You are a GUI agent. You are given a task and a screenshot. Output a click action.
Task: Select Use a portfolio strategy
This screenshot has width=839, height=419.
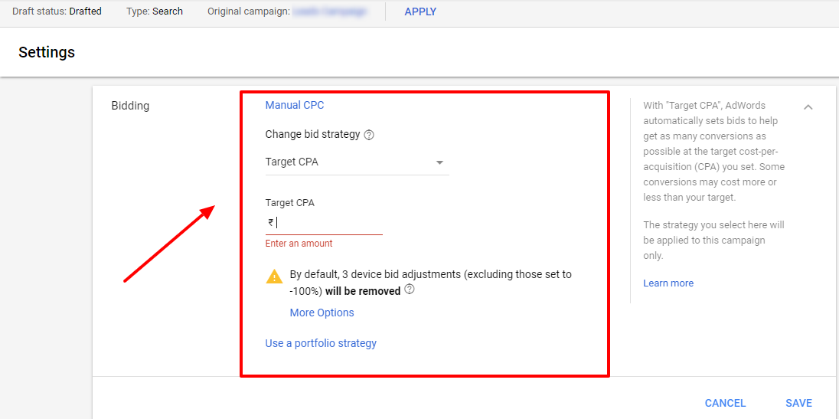click(321, 343)
